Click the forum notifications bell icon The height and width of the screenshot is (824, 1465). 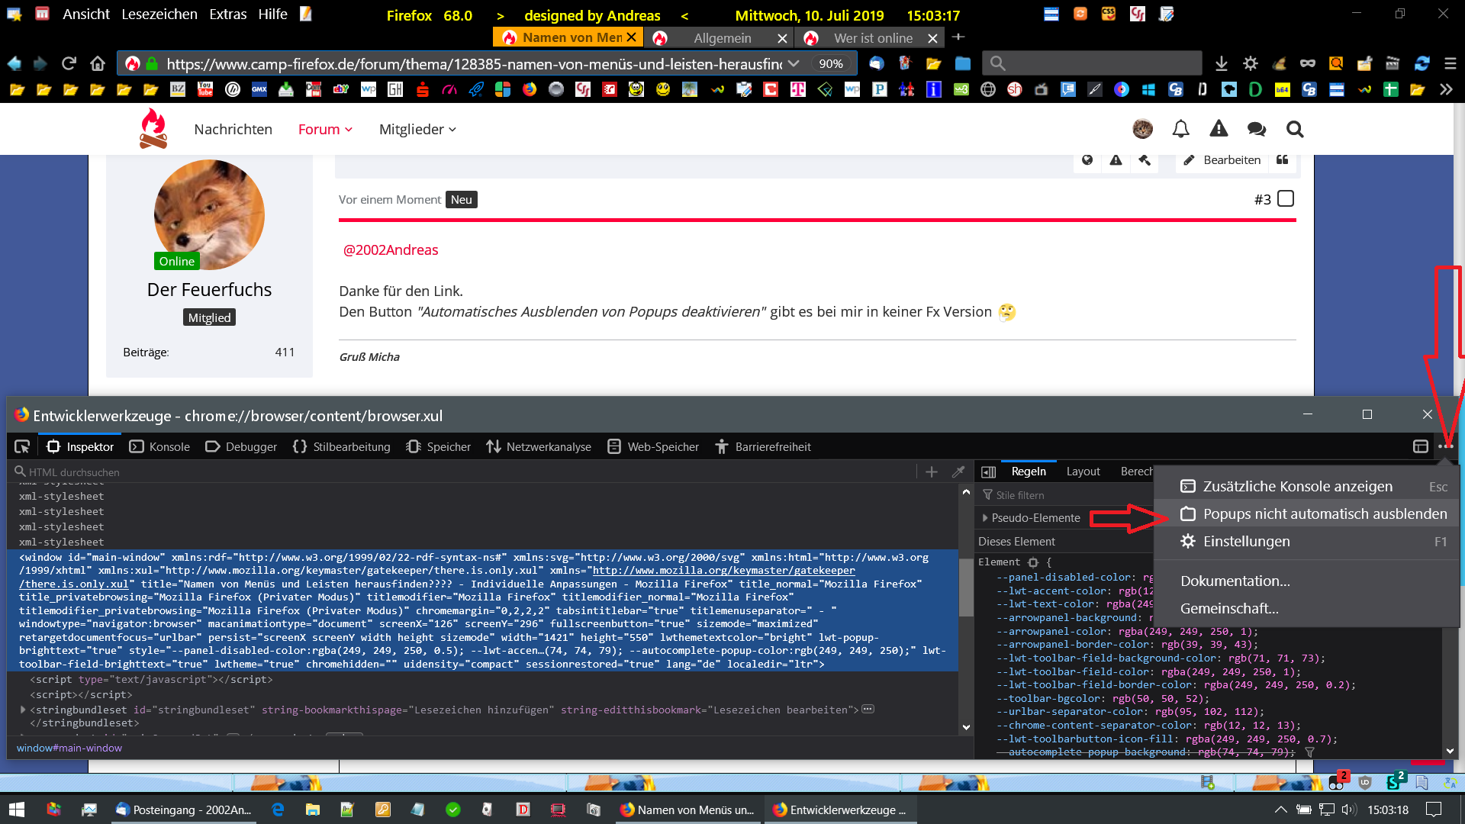point(1180,129)
